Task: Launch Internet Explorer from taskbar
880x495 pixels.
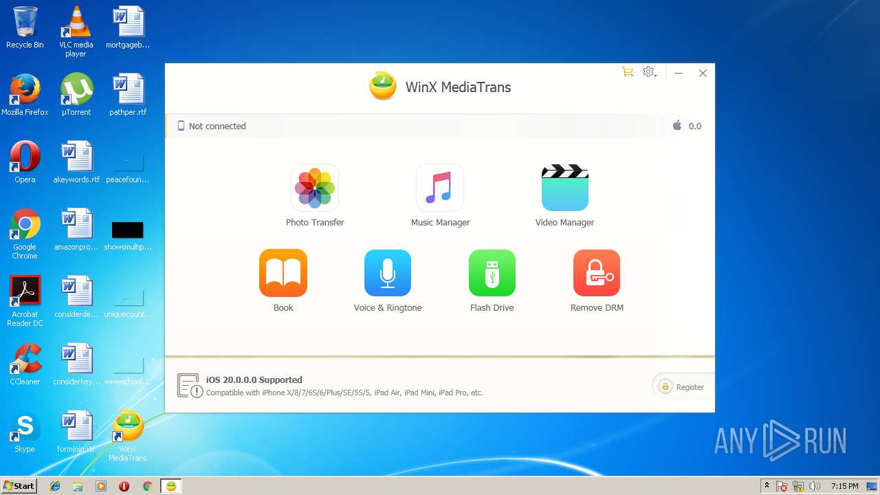Action: point(55,486)
